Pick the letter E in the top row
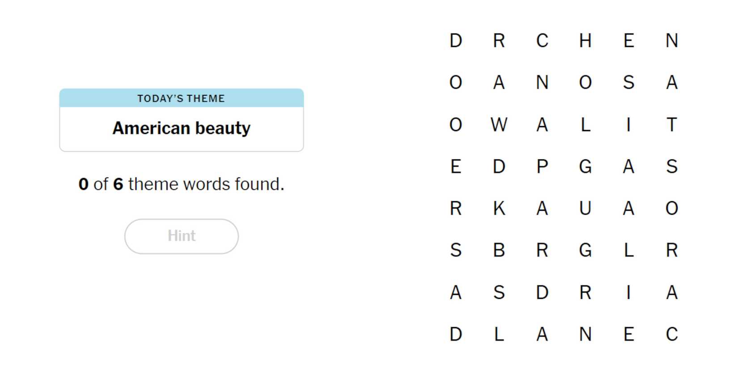The image size is (738, 369). (628, 41)
